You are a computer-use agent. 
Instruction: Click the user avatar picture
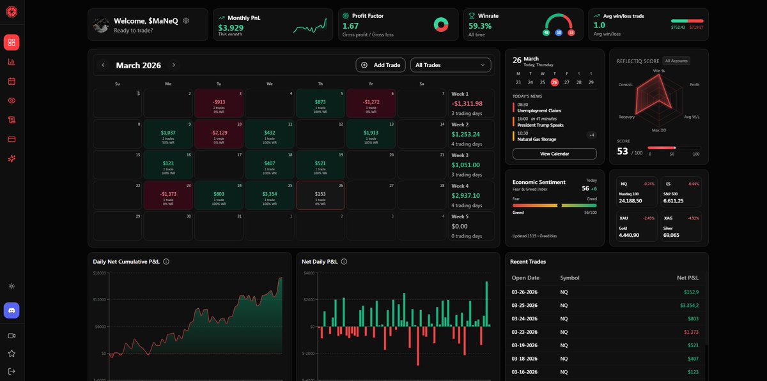tap(101, 25)
